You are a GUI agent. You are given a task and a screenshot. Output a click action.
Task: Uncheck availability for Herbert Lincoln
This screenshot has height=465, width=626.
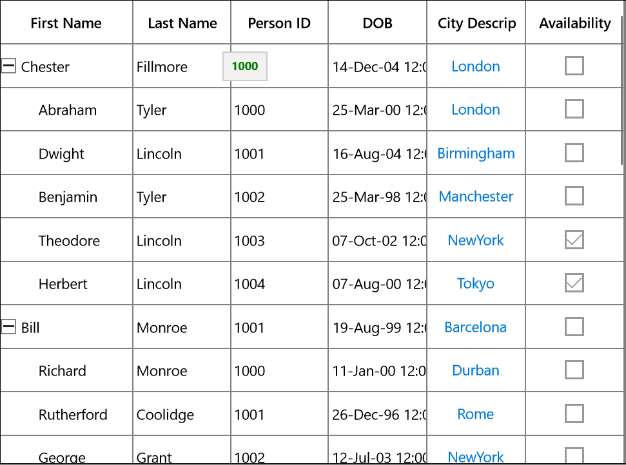pyautogui.click(x=574, y=283)
